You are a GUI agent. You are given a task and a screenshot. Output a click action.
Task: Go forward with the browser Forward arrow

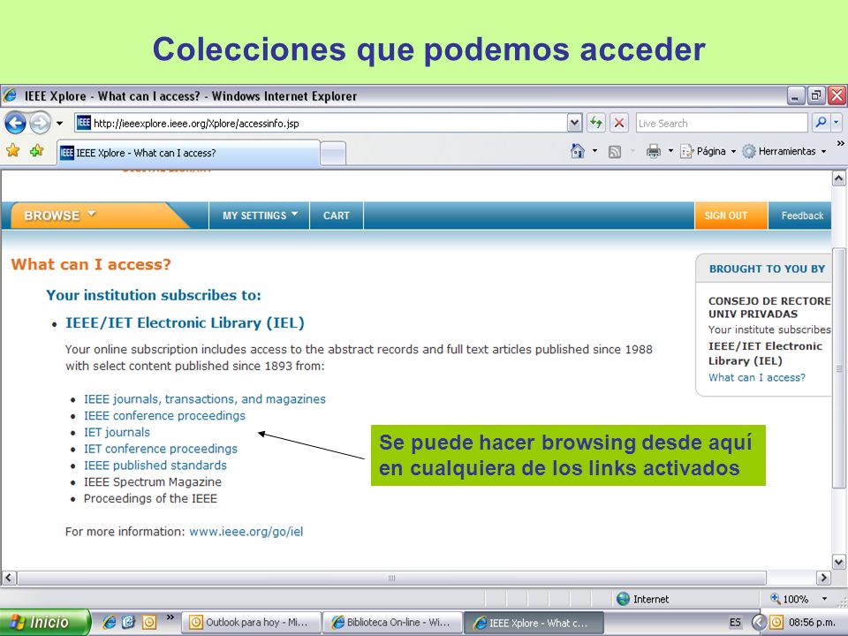(x=40, y=124)
